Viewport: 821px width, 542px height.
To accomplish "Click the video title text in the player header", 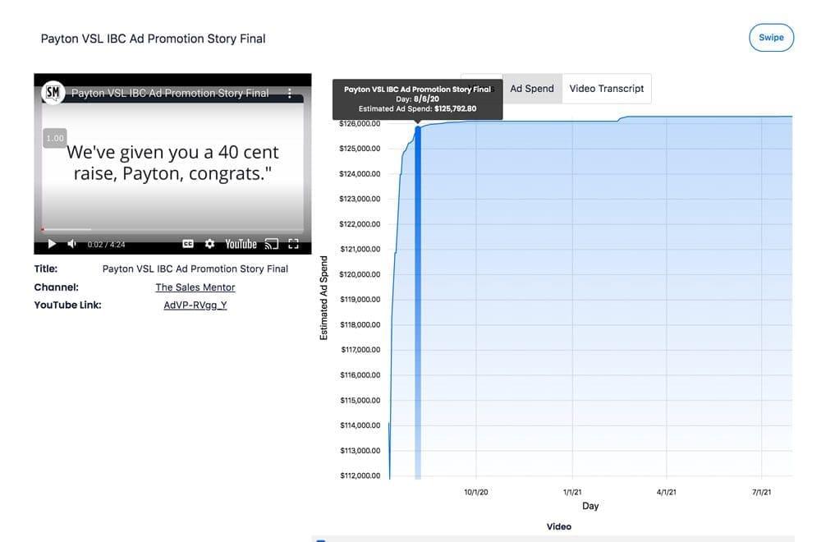I will (x=170, y=94).
